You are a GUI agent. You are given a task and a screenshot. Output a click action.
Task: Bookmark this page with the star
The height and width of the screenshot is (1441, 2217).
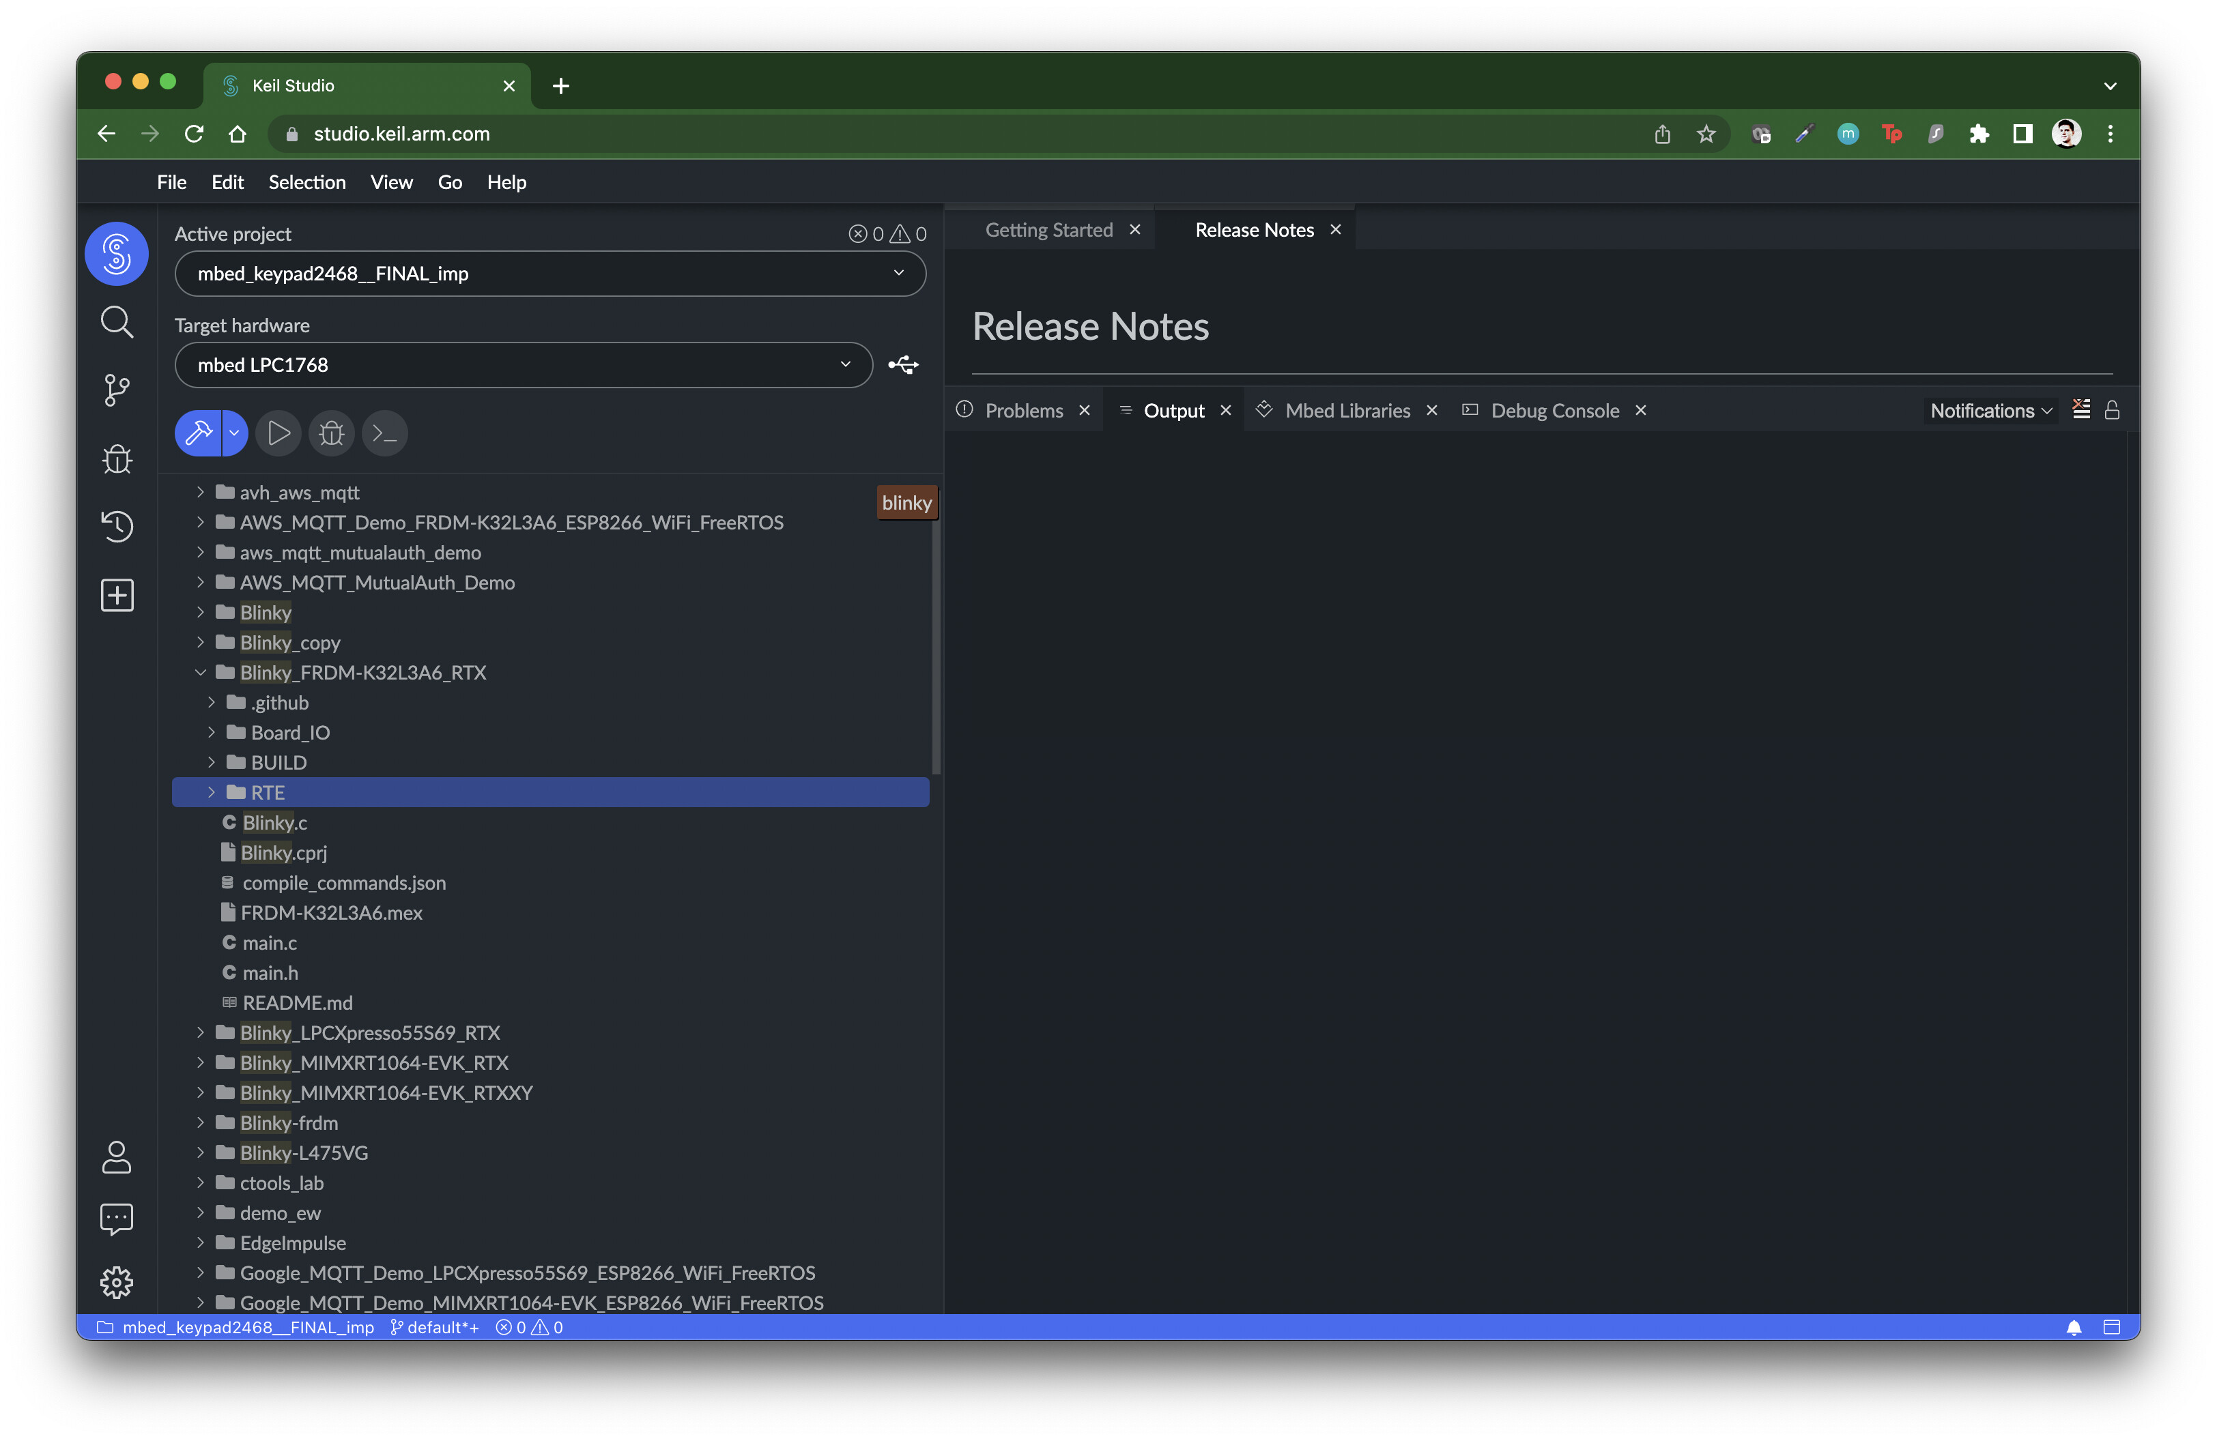pos(1706,134)
